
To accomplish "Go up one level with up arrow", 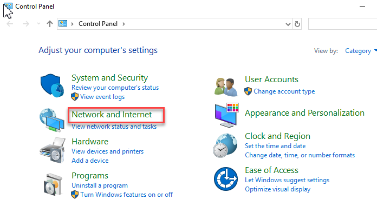I will coord(49,24).
